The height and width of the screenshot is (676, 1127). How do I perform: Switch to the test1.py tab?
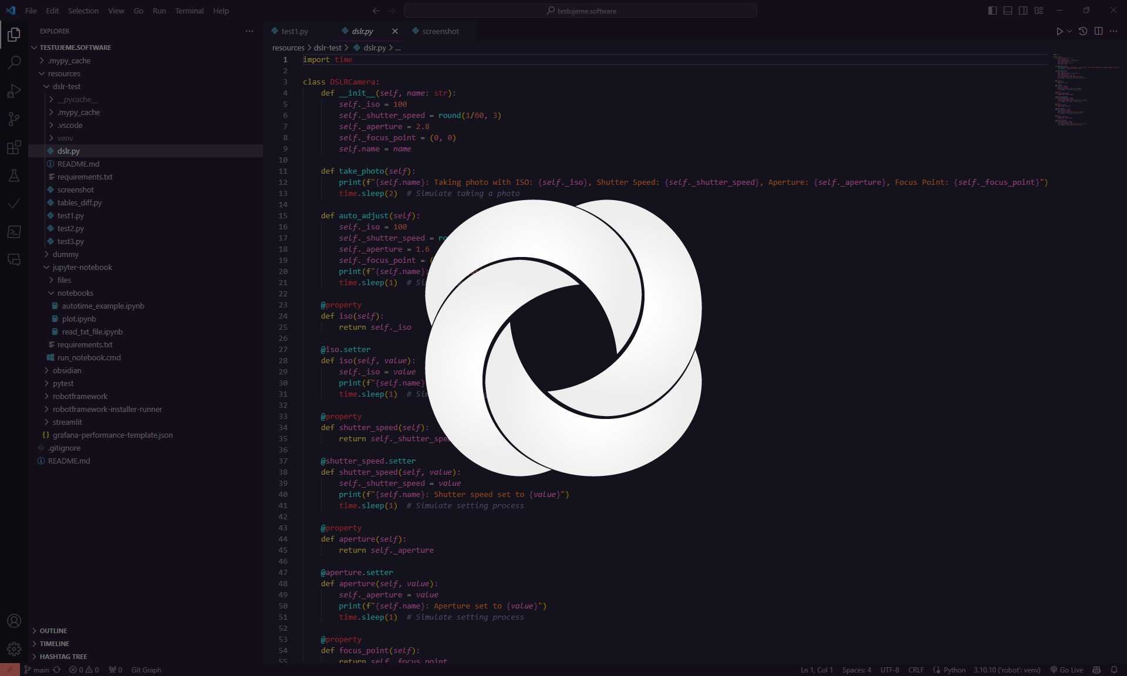pos(294,31)
